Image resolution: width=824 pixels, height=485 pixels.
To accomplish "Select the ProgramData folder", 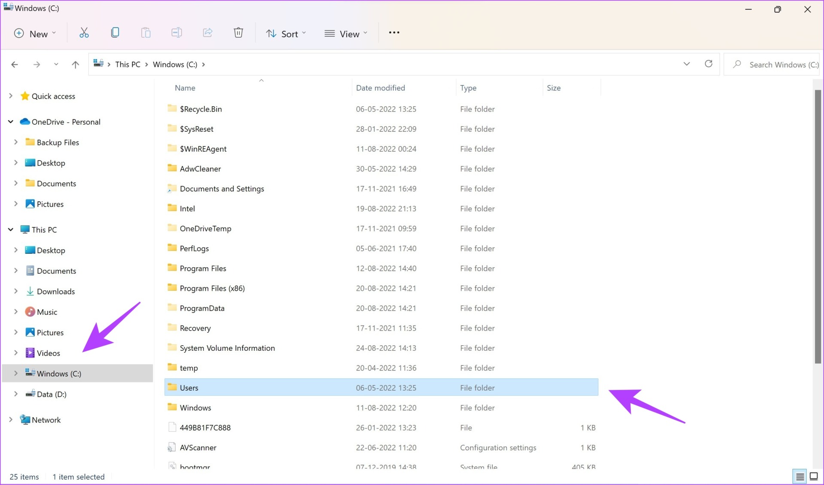I will tap(202, 308).
